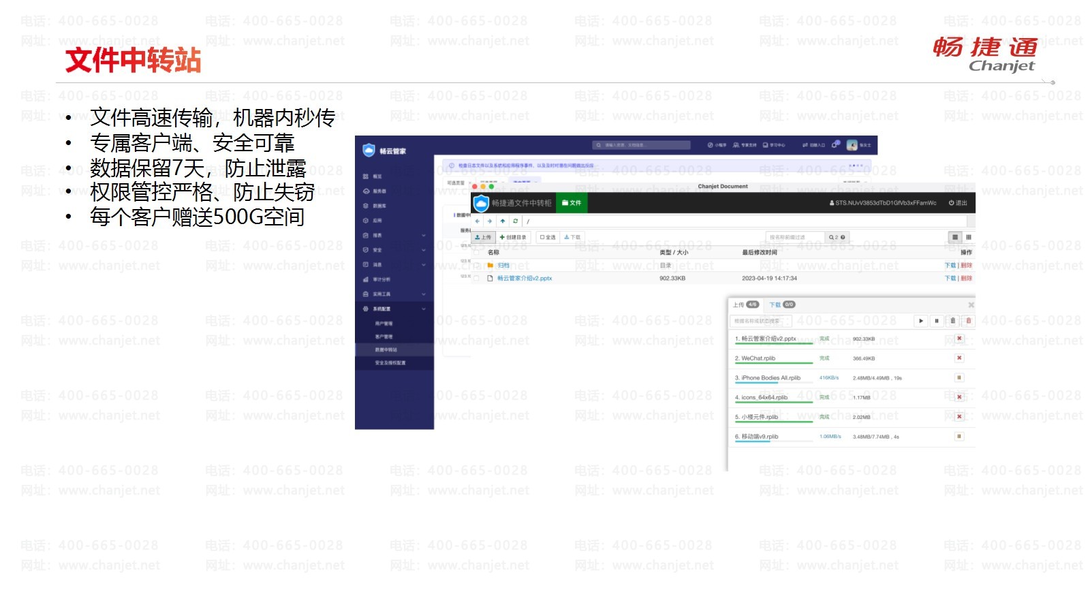Check the checkbox for 畅云管家介绍v2.pptx row

(x=476, y=279)
